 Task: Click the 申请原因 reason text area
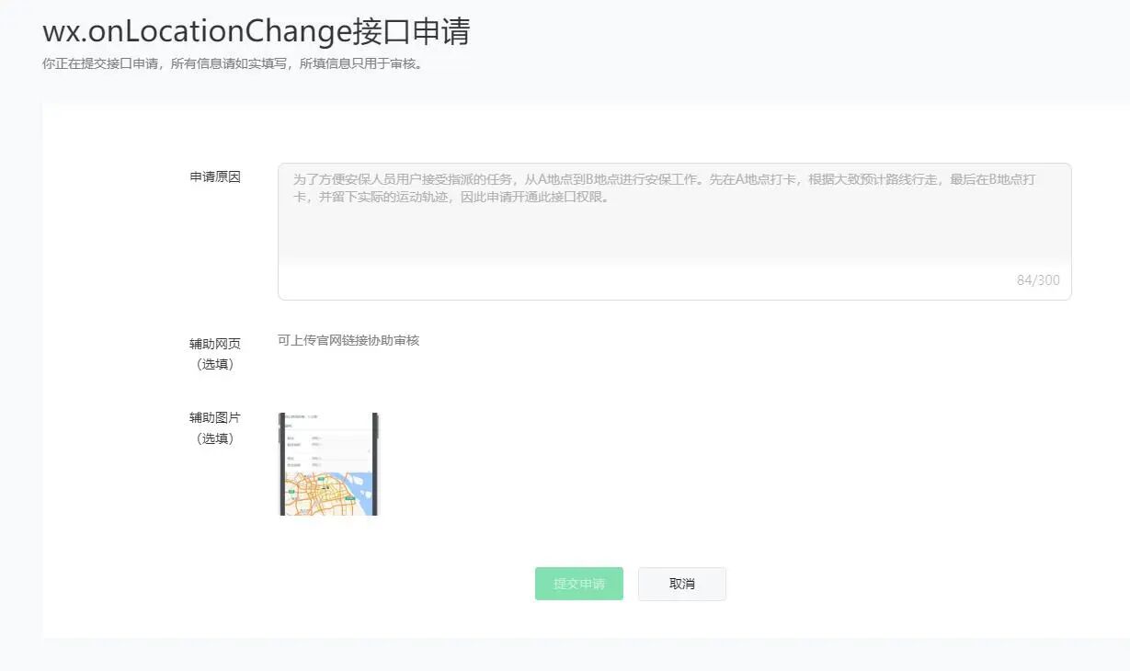674,228
